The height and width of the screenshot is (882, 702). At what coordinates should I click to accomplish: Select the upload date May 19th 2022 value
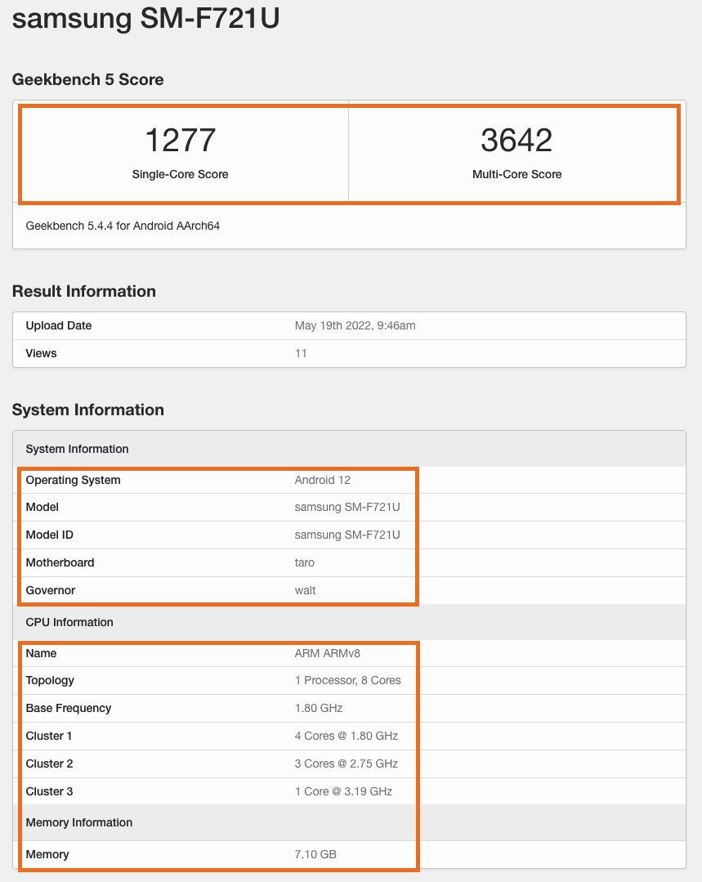[x=355, y=325]
